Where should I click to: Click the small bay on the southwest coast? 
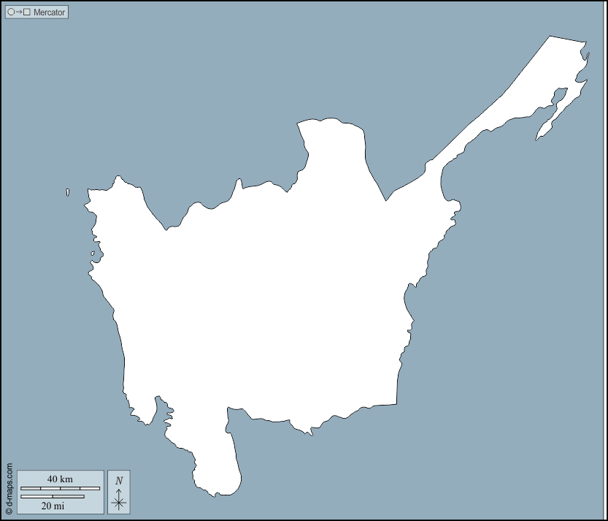[150, 411]
